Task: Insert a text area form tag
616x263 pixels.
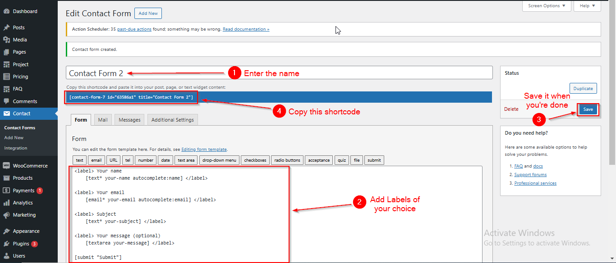Action: coord(186,160)
